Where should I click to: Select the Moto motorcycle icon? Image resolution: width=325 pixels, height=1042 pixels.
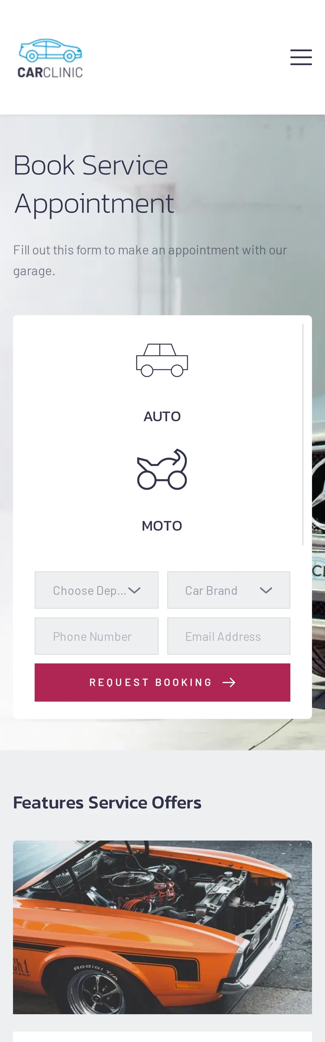162,469
